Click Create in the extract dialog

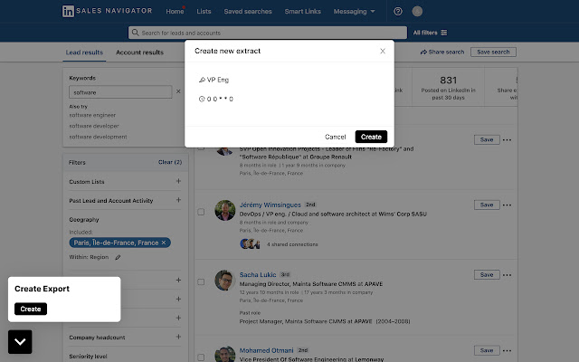click(x=371, y=137)
